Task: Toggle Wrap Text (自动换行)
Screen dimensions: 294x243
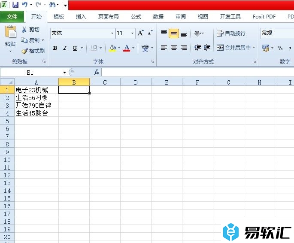Action: [231, 33]
